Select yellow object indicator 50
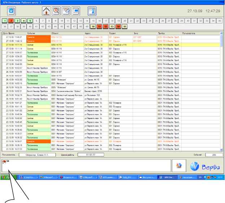Image resolution: width=225 pixels, height=203 pixels. (x=93, y=27)
